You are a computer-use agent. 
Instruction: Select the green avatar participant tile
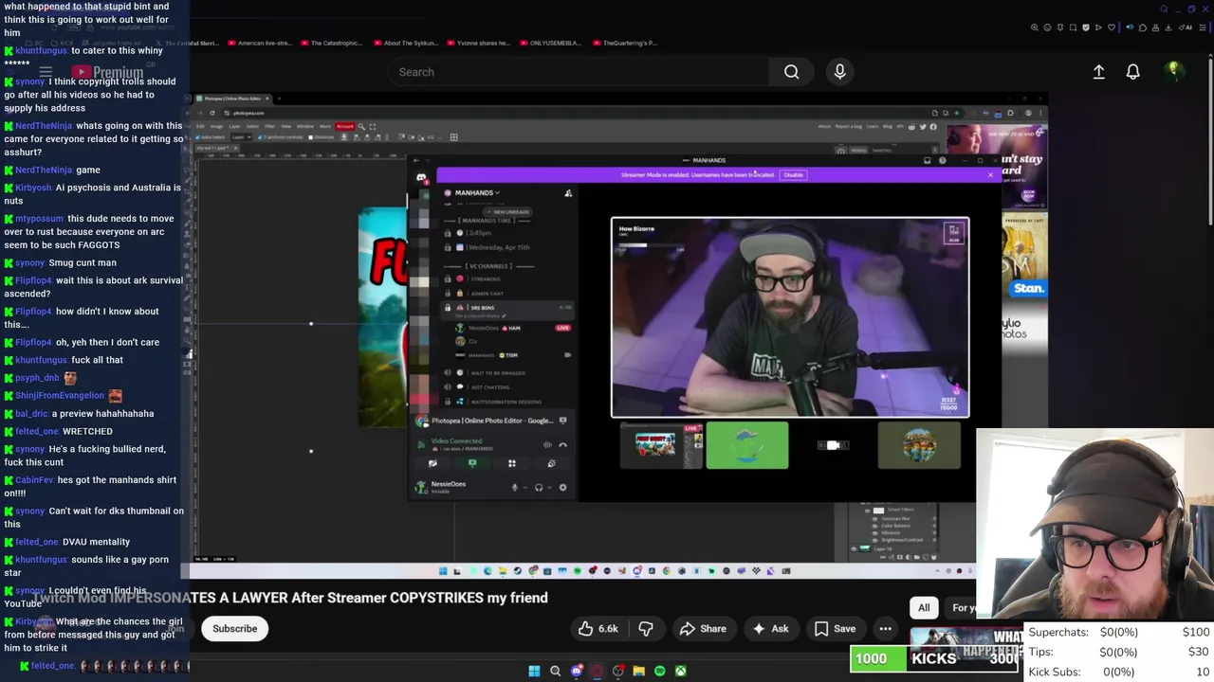point(746,445)
